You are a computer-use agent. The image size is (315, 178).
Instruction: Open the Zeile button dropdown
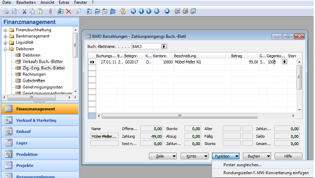[x=174, y=156]
